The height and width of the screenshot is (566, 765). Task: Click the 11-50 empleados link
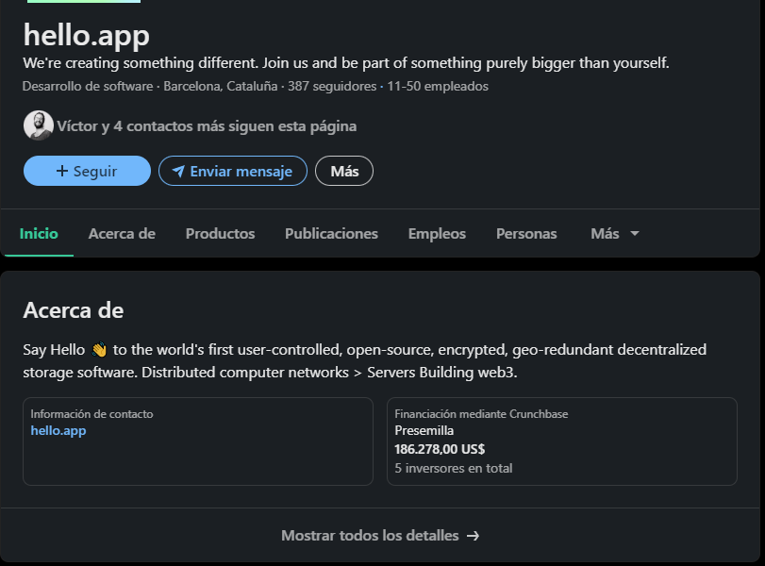coord(438,87)
